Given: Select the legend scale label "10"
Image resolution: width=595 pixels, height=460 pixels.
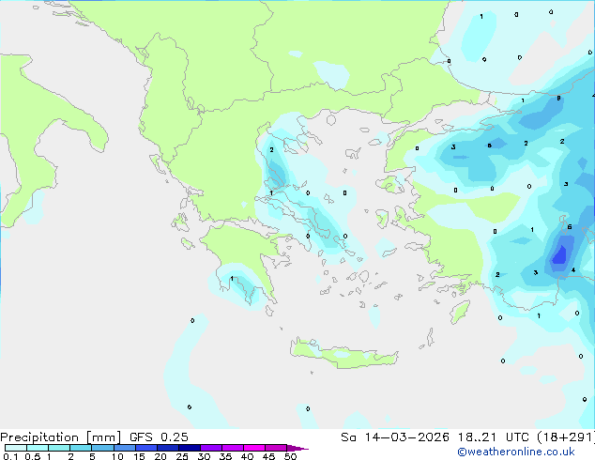Looking at the screenshot, I should point(117,456).
